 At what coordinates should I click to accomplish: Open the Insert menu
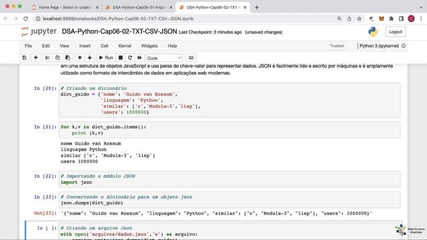(85, 46)
